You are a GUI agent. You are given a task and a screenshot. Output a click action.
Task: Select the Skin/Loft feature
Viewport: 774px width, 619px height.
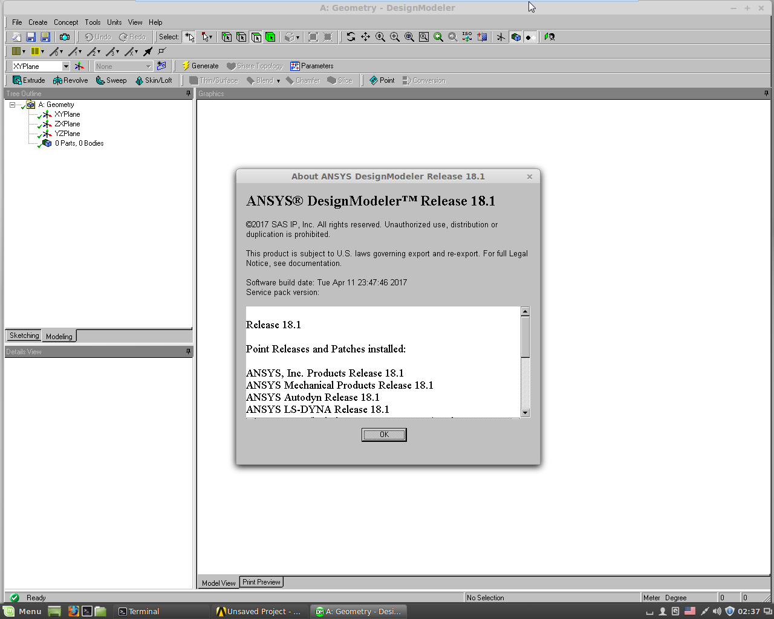pyautogui.click(x=154, y=80)
